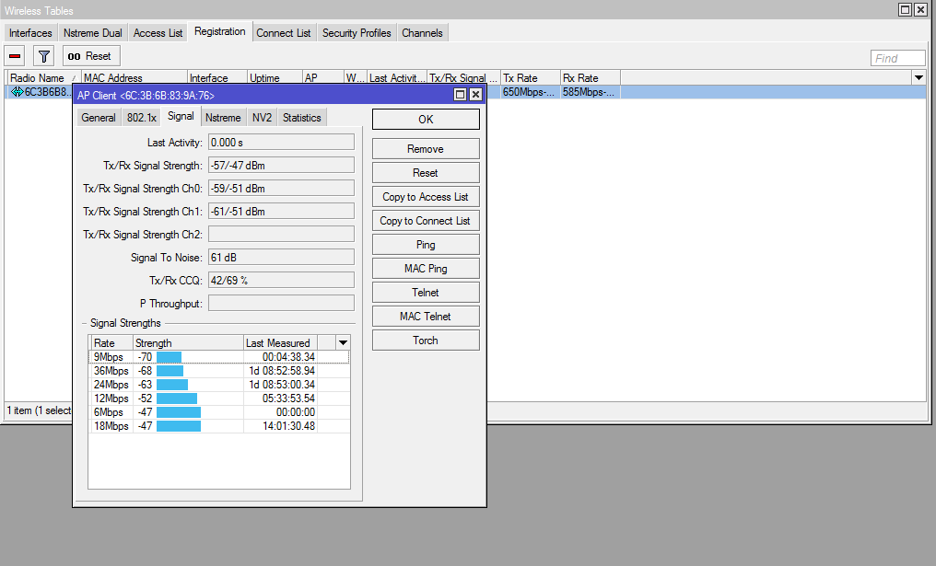
Task: Open the General tab in AP Client
Action: pyautogui.click(x=99, y=118)
